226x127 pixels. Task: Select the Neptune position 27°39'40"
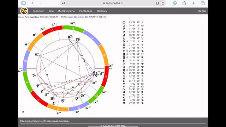coord(135,48)
